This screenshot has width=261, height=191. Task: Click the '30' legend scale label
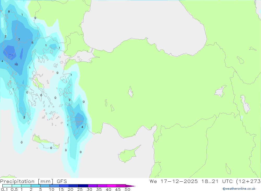coord(89,189)
